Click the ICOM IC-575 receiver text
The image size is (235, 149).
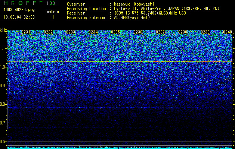[x=150, y=13]
